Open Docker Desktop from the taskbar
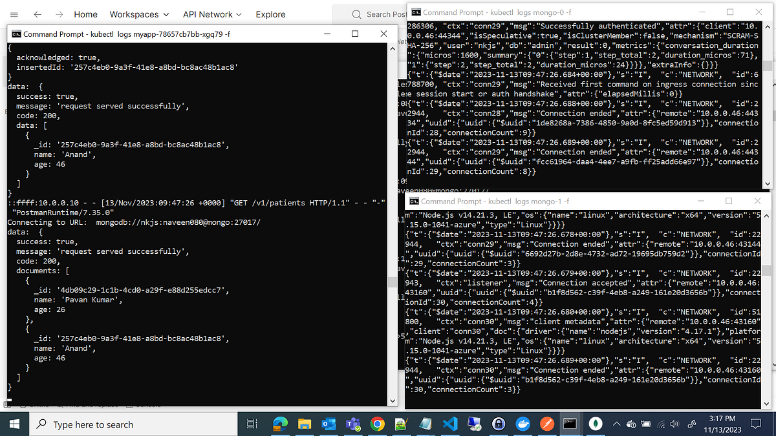 tap(521, 424)
